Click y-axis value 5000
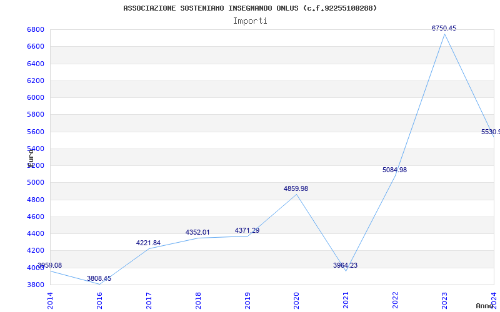Screen dimensions: 500x312 (x=36, y=183)
